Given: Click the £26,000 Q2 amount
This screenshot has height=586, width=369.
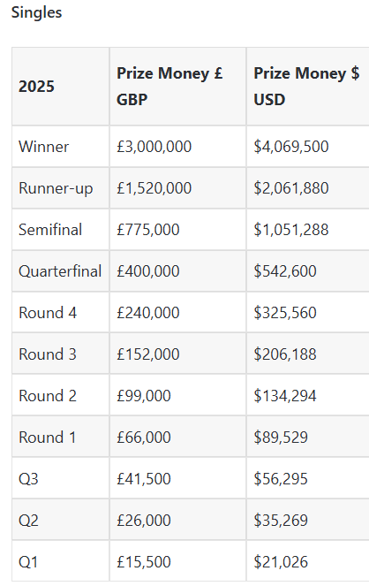Looking at the screenshot, I should 144,521.
